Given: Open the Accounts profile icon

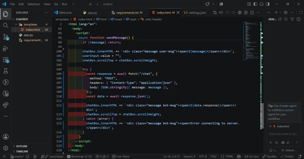Looking at the screenshot, I should 6,137.
